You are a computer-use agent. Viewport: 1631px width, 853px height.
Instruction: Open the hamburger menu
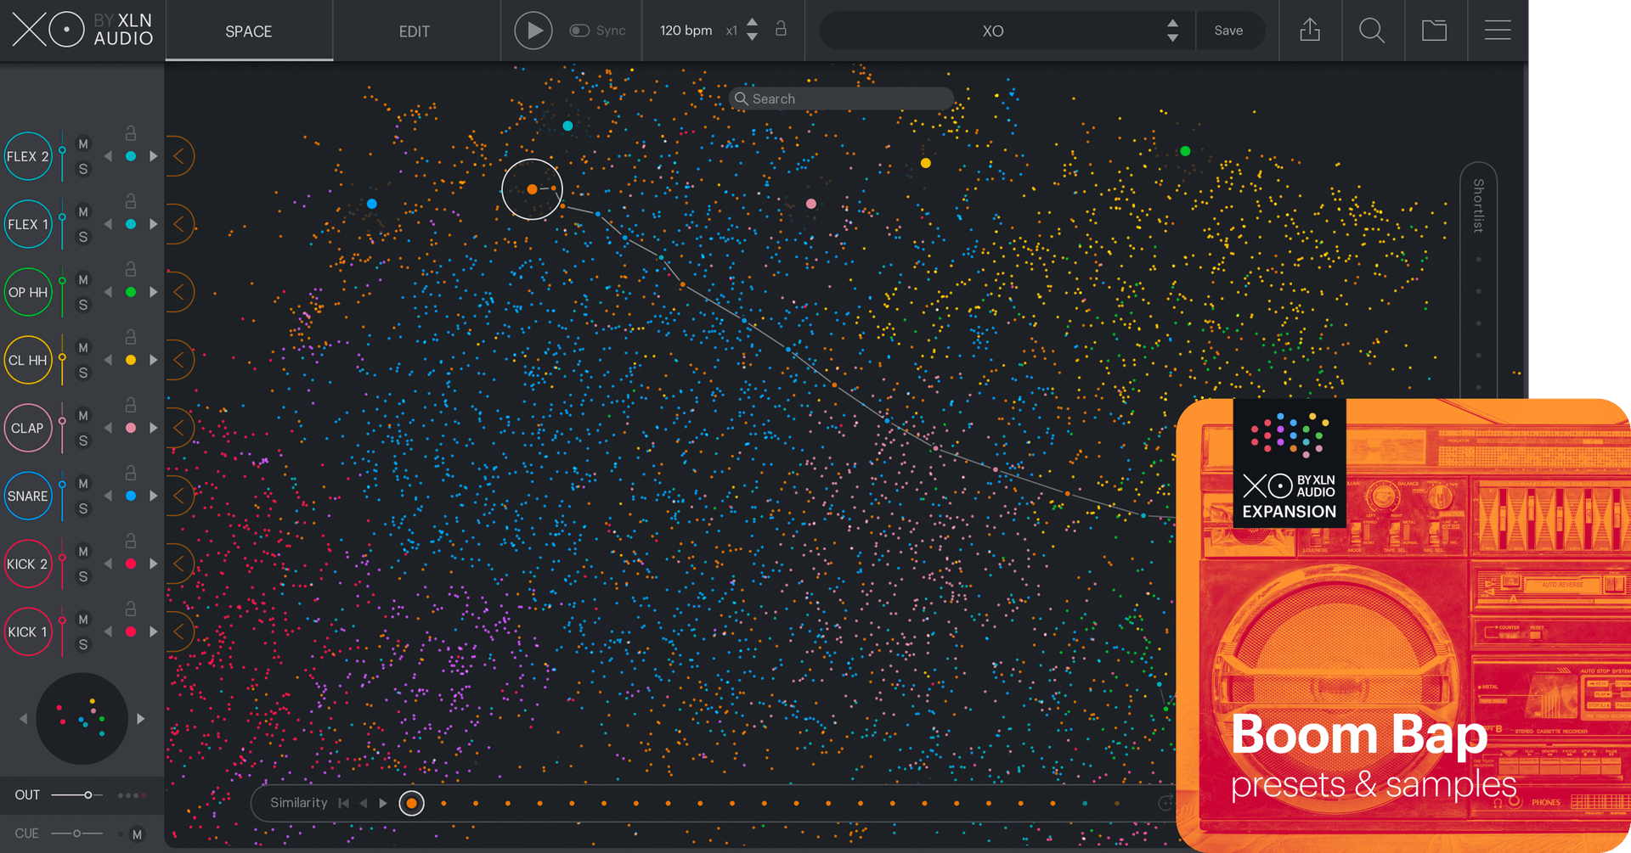(1498, 31)
